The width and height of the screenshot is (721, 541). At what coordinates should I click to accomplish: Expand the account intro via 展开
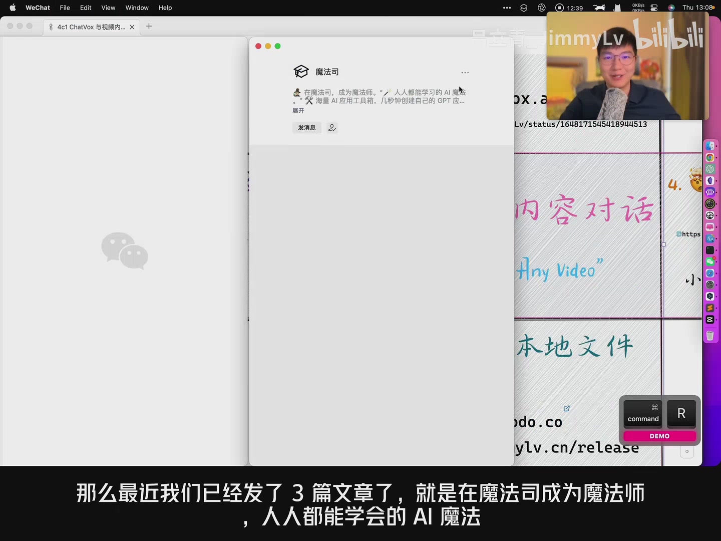coord(298,111)
